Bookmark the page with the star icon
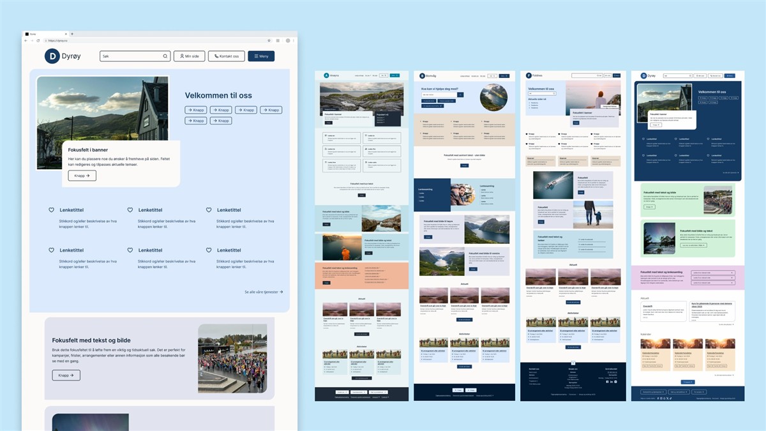The image size is (766, 431). [x=269, y=41]
